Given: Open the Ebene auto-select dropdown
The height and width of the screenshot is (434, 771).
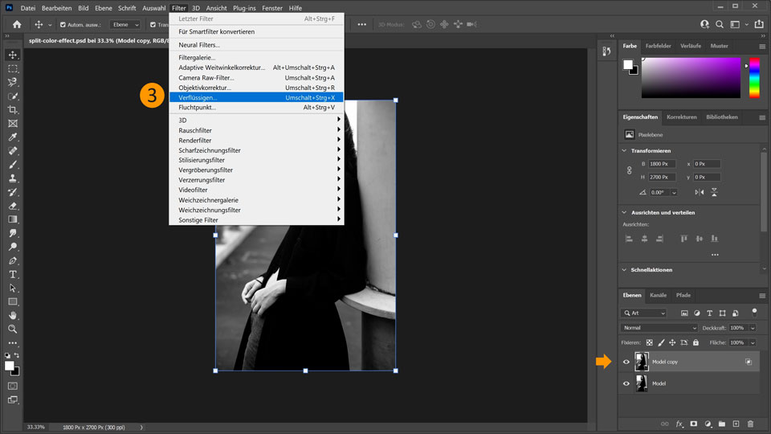Looking at the screenshot, I should coord(125,25).
